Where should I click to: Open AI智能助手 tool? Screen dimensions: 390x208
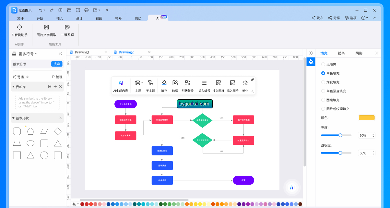point(19,31)
